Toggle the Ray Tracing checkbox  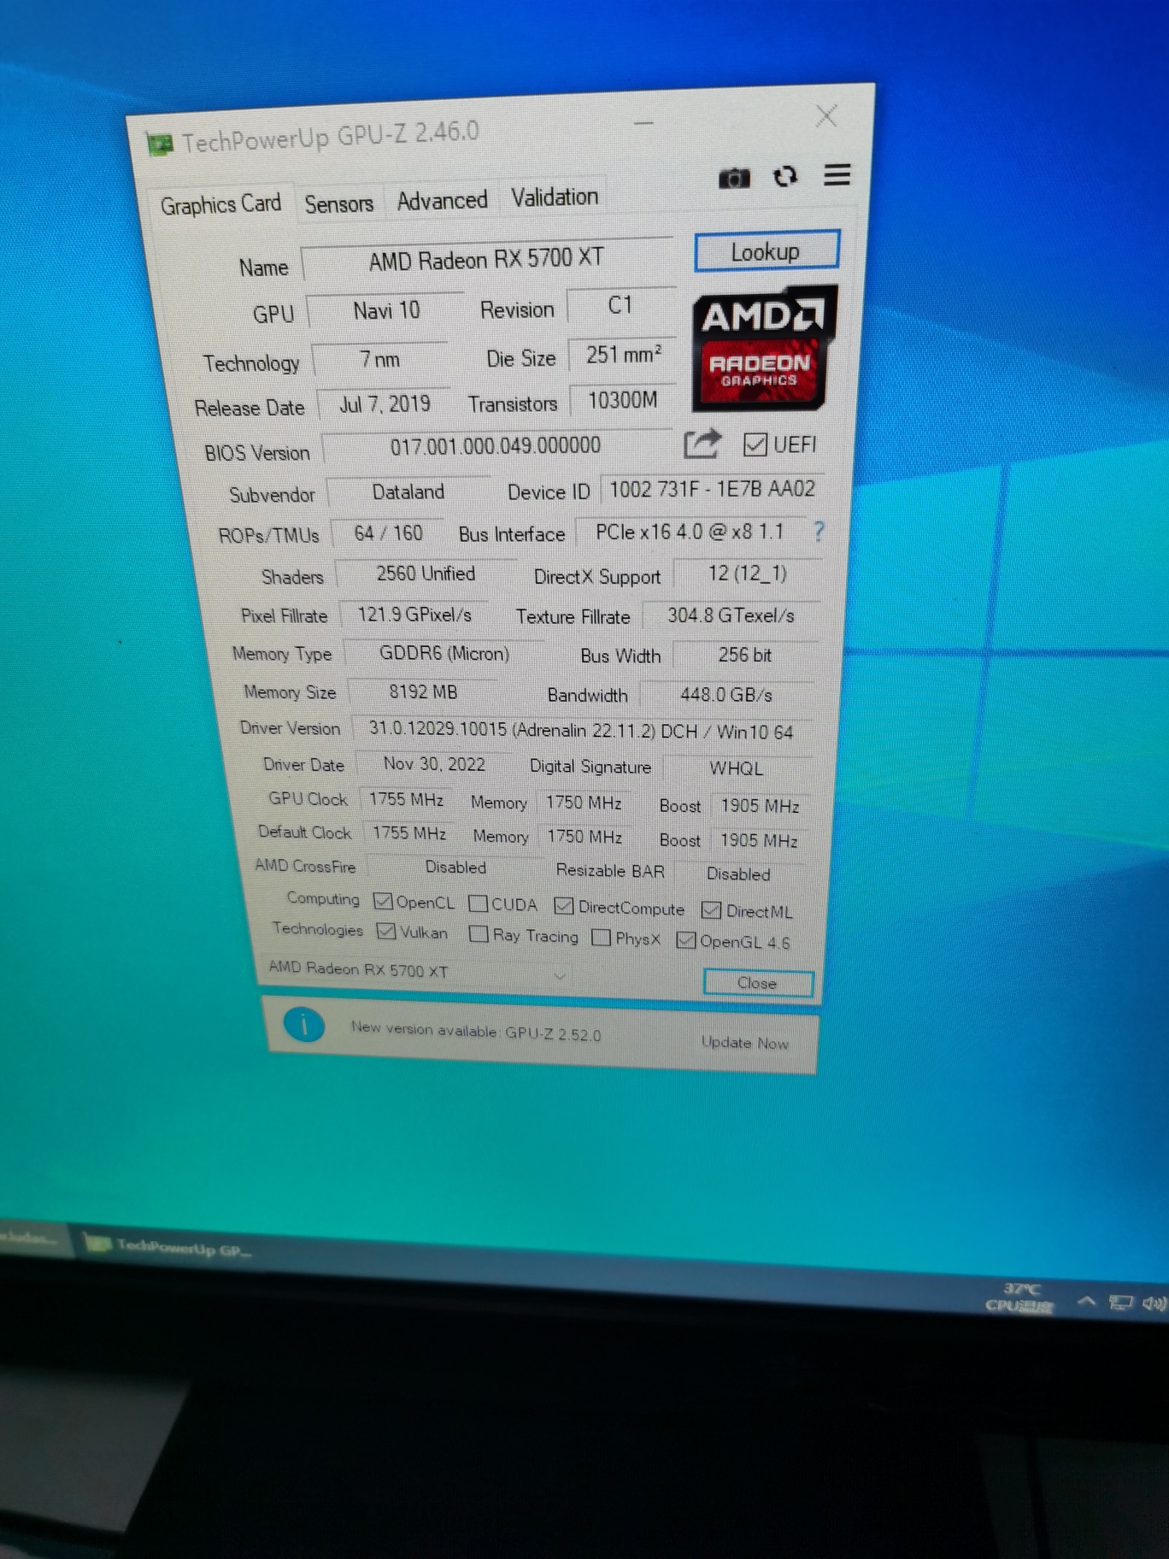[479, 934]
